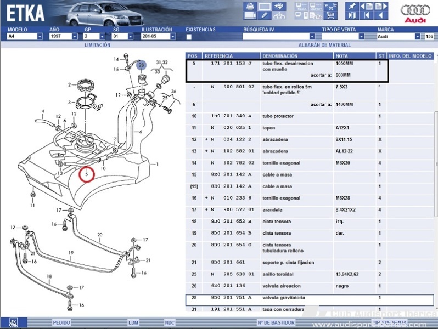The image size is (438, 329).
Task: Select the Limitación tab
Action: [x=98, y=45]
